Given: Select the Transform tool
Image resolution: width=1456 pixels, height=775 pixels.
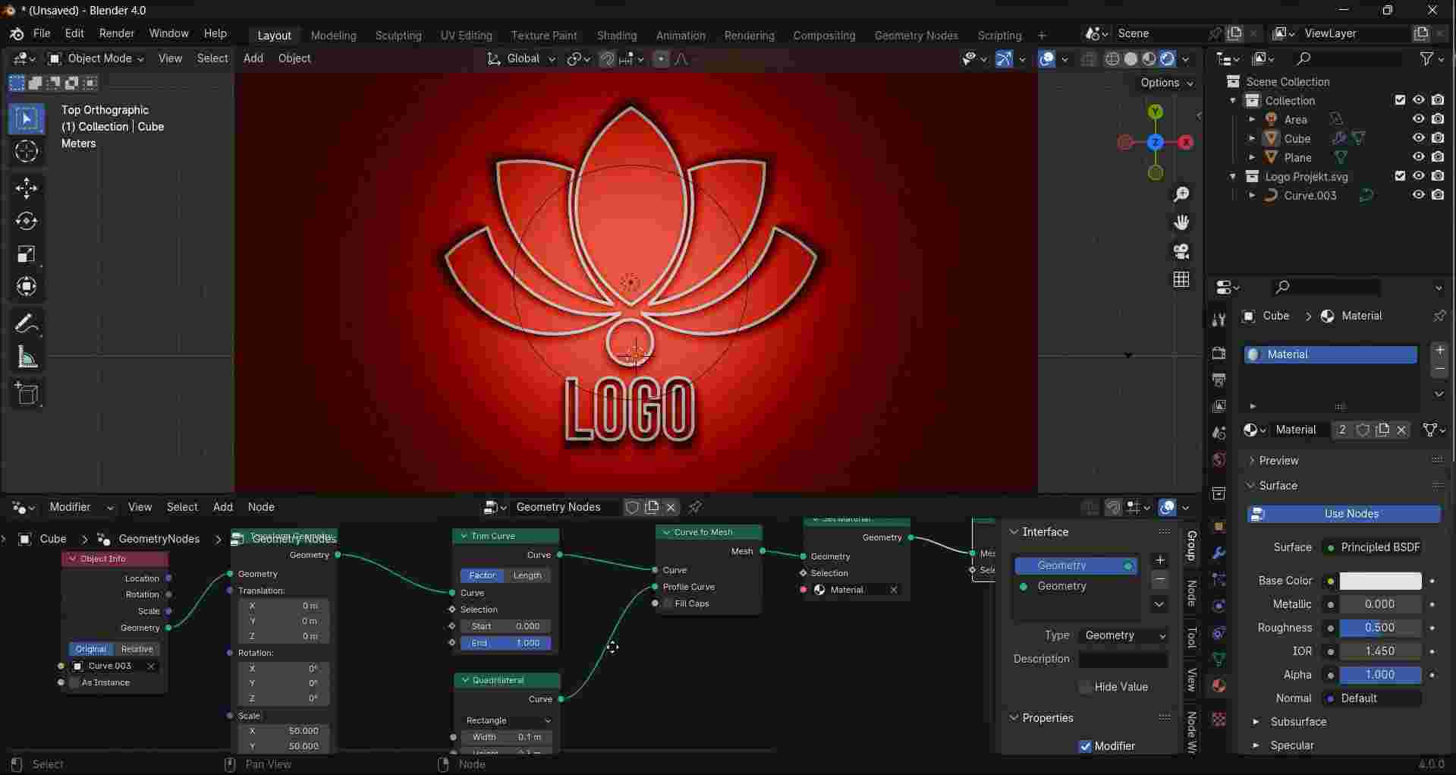Looking at the screenshot, I should pyautogui.click(x=27, y=286).
